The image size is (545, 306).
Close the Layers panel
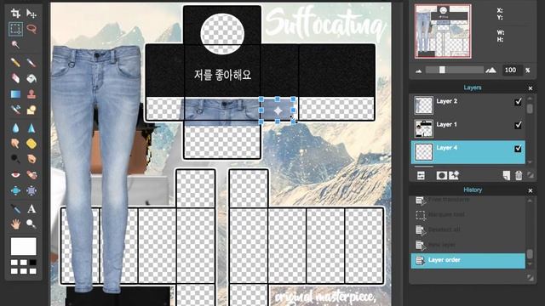point(531,88)
